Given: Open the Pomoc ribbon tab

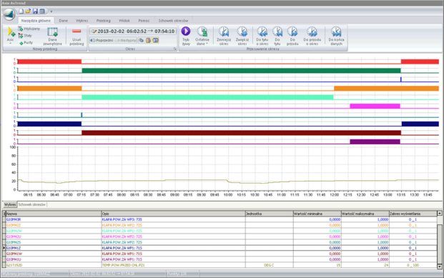Looking at the screenshot, I should pos(144,21).
